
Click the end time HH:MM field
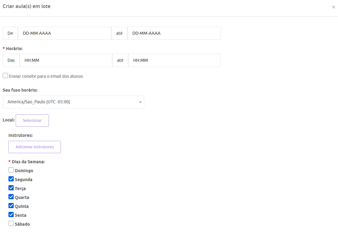[x=174, y=60]
